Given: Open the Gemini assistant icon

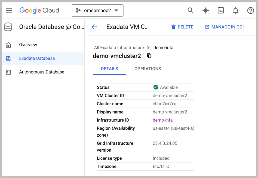Looking at the screenshot, I should [x=205, y=10].
